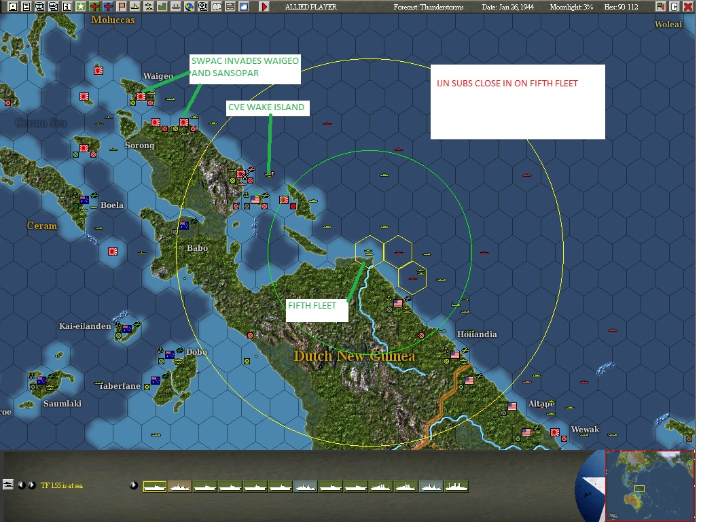701x522 pixels.
Task: Click the green and red flags icon
Action: click(x=660, y=7)
